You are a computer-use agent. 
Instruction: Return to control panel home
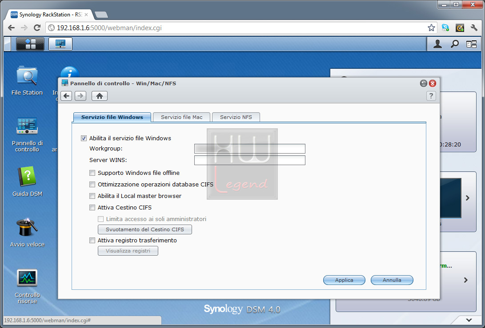point(100,96)
